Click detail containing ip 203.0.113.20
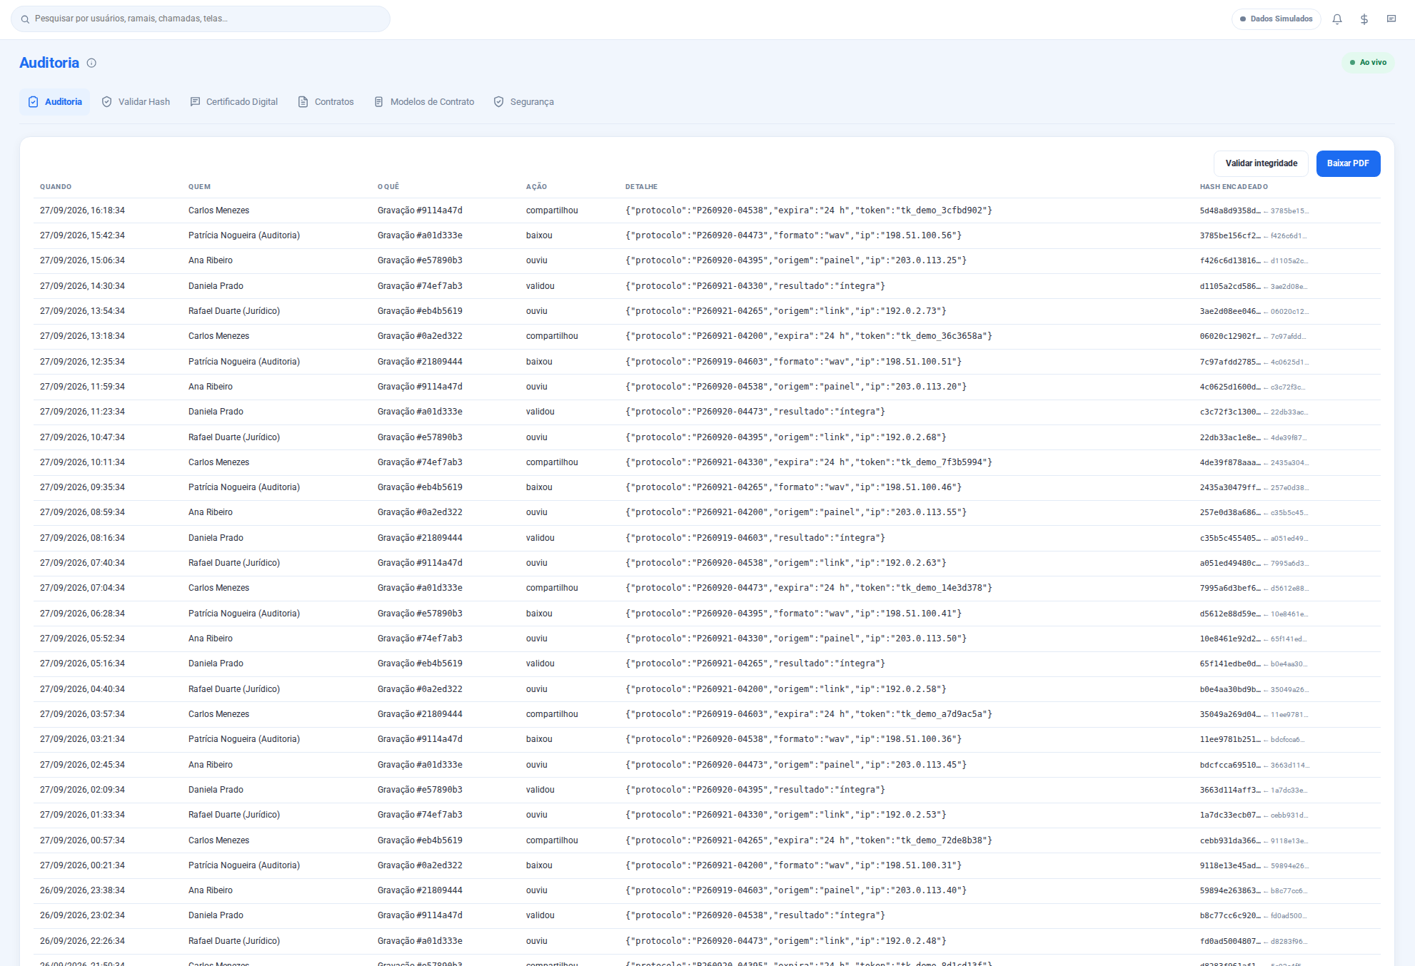The width and height of the screenshot is (1415, 966). pos(796,387)
